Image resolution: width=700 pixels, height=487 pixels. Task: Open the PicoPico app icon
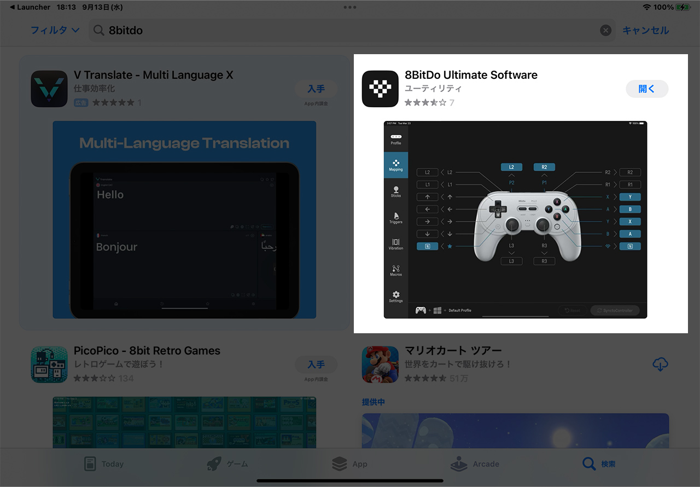(49, 364)
